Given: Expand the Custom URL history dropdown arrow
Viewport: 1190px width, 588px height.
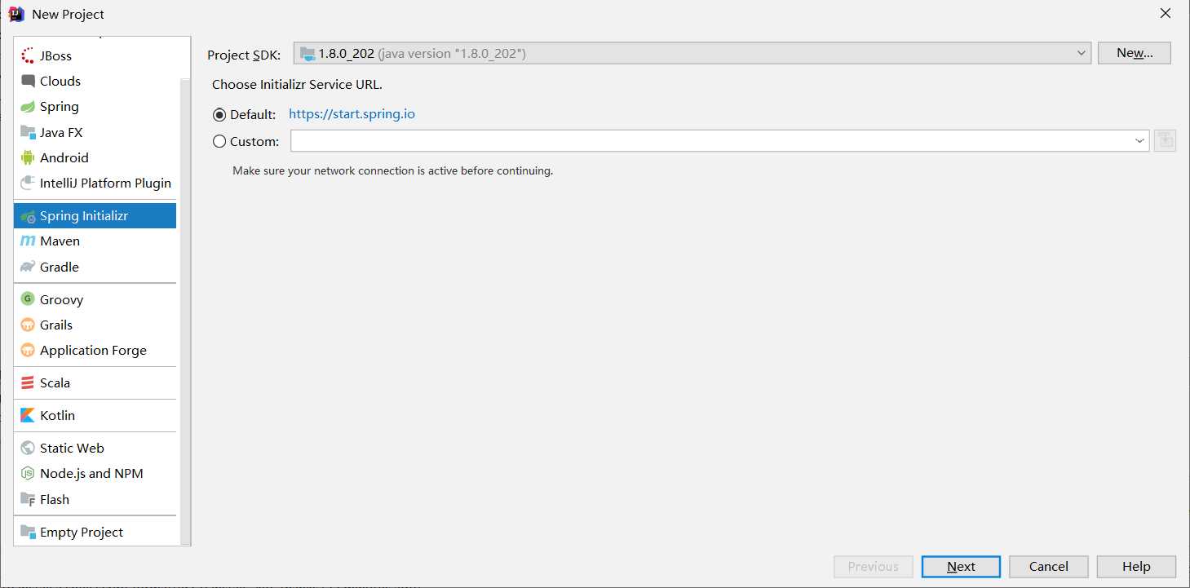Looking at the screenshot, I should (x=1139, y=141).
